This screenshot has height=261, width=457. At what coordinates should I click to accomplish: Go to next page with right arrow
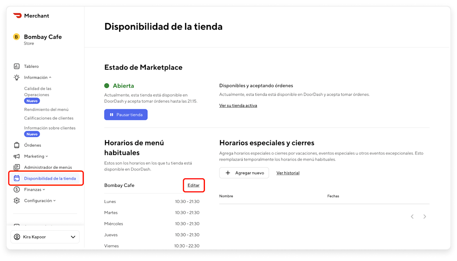(x=425, y=216)
